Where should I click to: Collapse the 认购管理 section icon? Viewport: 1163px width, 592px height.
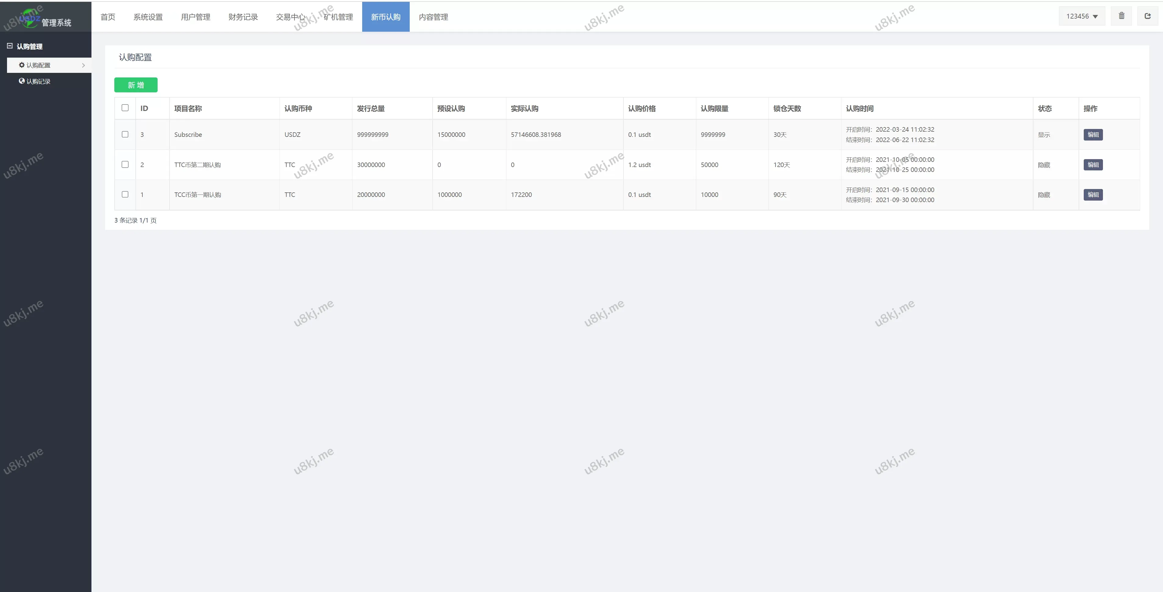(x=9, y=46)
